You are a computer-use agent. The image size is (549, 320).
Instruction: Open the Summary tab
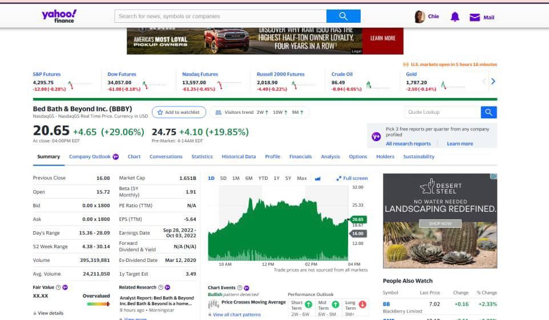(49, 157)
